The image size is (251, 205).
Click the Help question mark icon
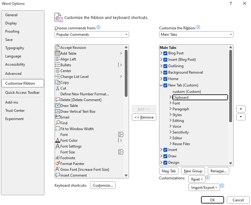(231, 3)
